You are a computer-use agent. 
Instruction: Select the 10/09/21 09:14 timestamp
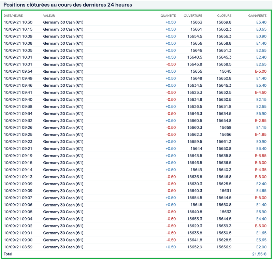[18, 170]
